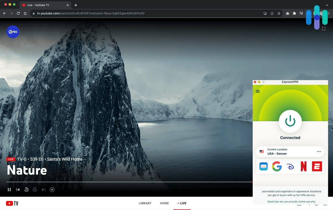Toggle fullscreen with the expand icon
The height and width of the screenshot is (210, 333).
click(323, 29)
